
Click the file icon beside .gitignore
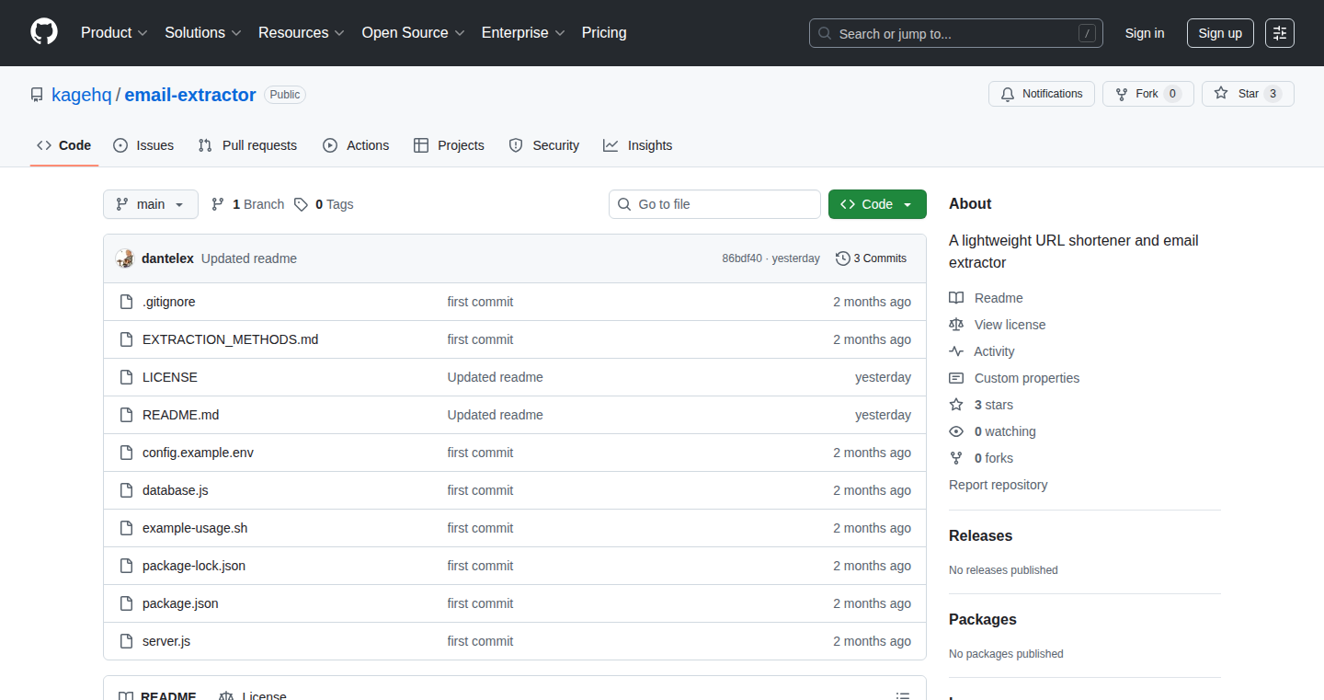point(126,302)
